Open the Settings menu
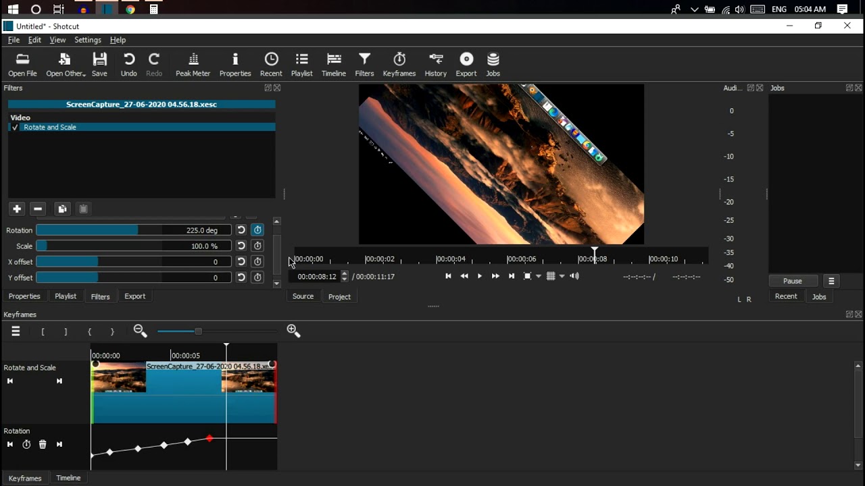 click(88, 40)
